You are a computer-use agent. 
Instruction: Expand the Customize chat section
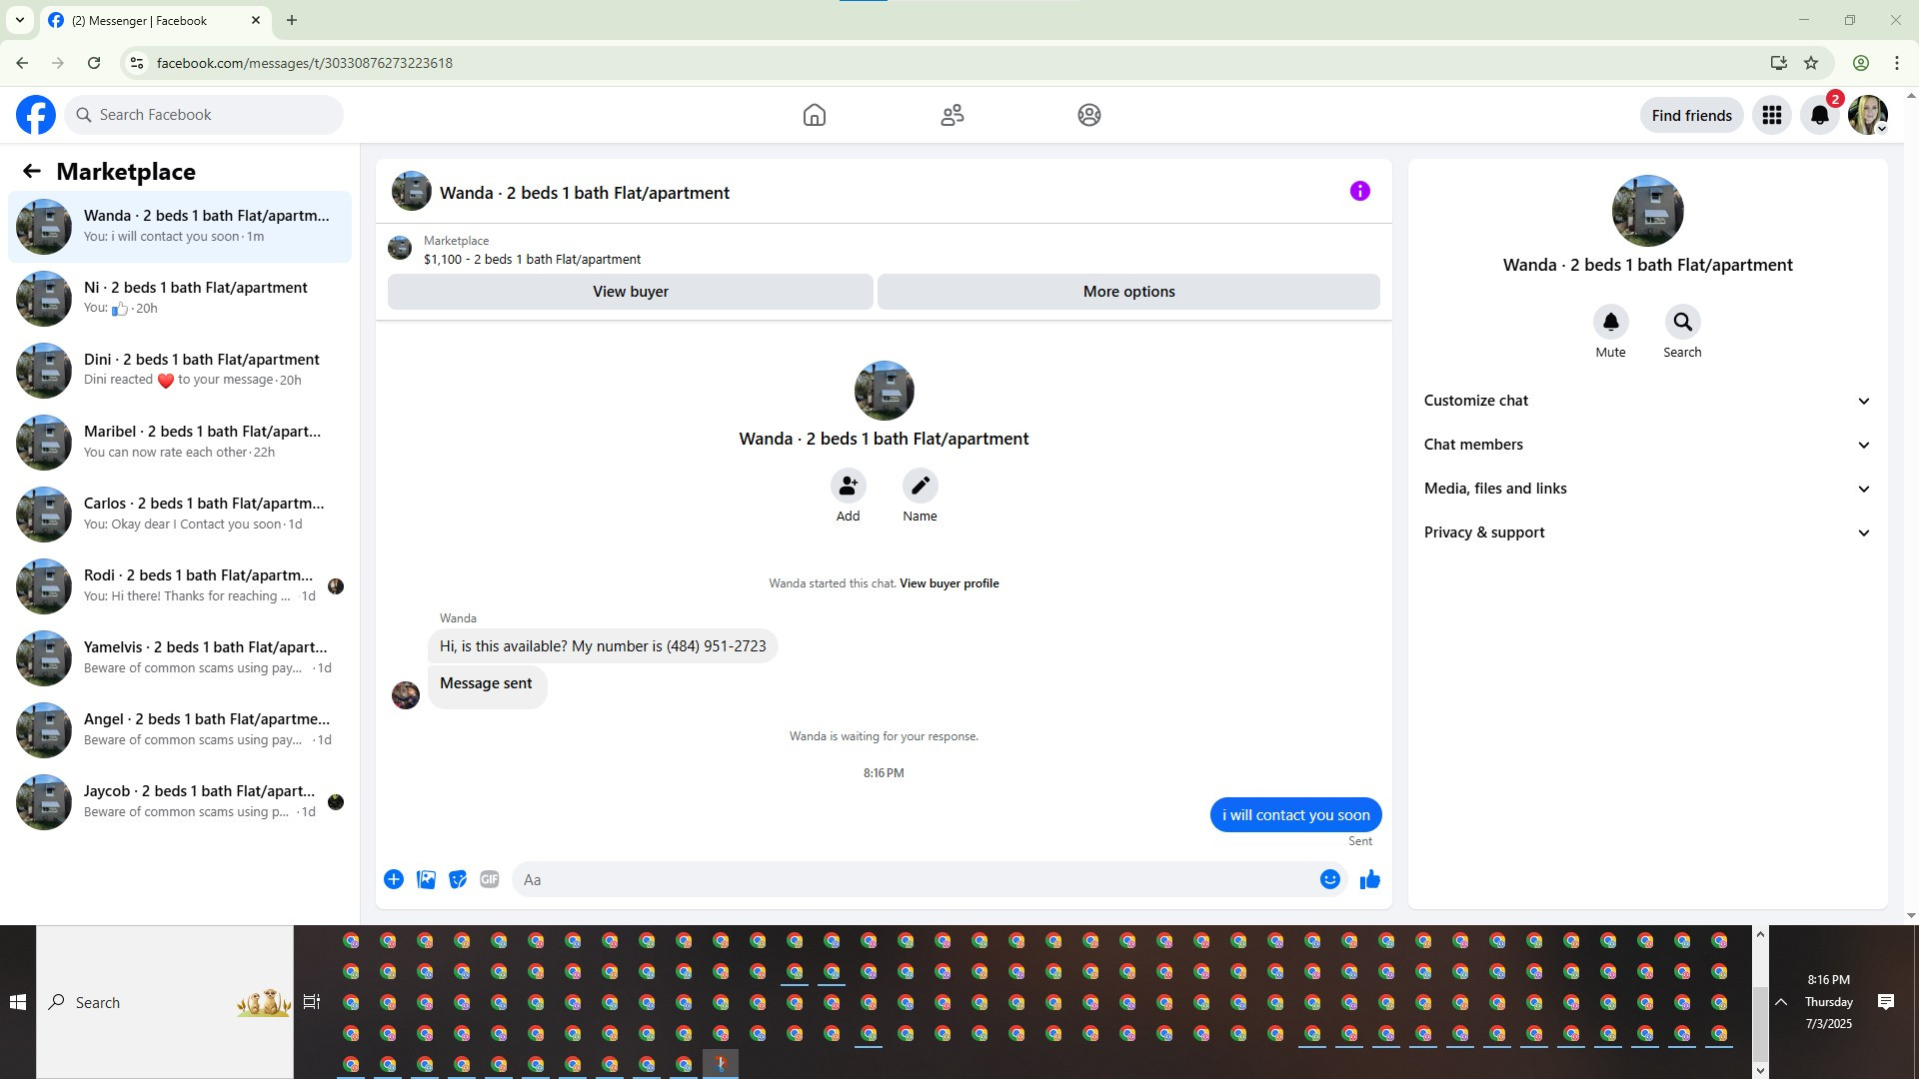coord(1646,401)
